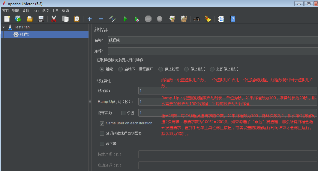
Task: Start the test with green play icon
Action: click(x=125, y=19)
